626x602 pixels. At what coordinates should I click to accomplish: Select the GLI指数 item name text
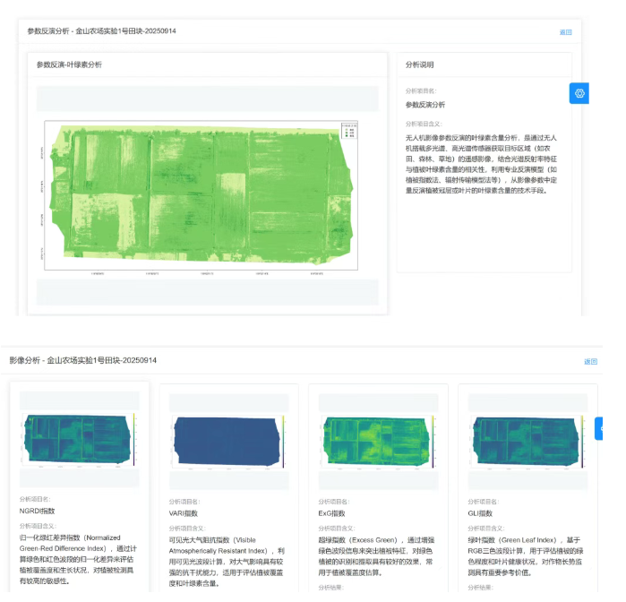[x=480, y=513]
